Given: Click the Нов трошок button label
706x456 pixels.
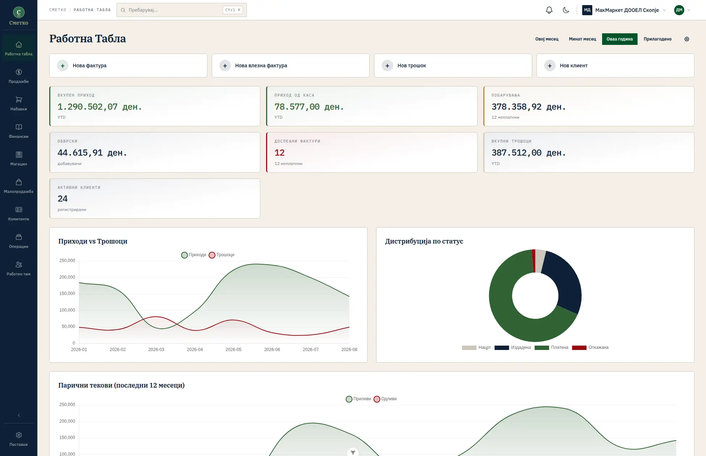Looking at the screenshot, I should (412, 66).
